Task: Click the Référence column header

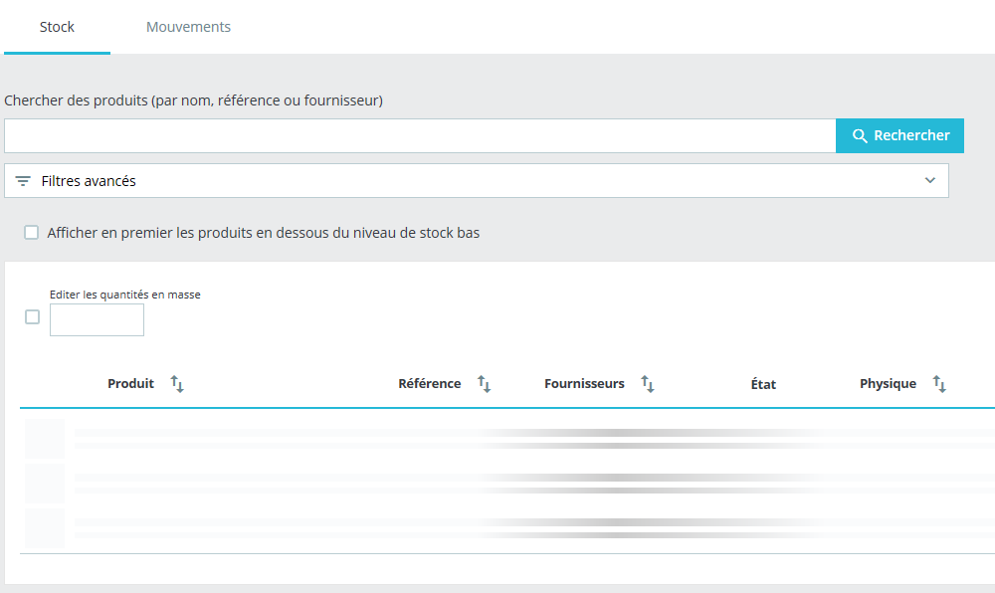Action: (430, 384)
